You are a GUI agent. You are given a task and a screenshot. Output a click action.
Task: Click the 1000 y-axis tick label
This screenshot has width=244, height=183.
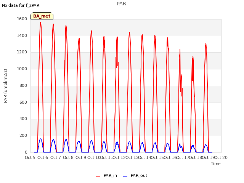click(22, 69)
